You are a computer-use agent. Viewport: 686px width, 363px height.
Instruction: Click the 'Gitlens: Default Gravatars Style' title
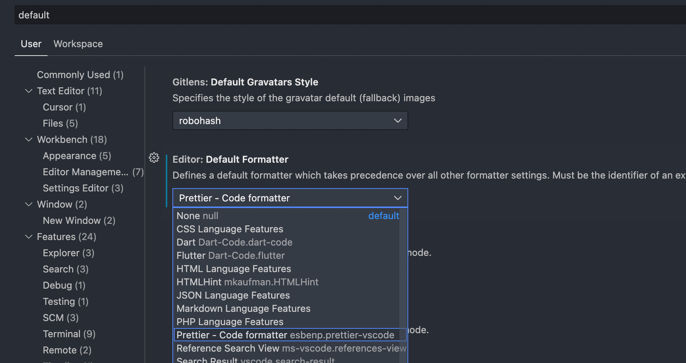point(245,82)
